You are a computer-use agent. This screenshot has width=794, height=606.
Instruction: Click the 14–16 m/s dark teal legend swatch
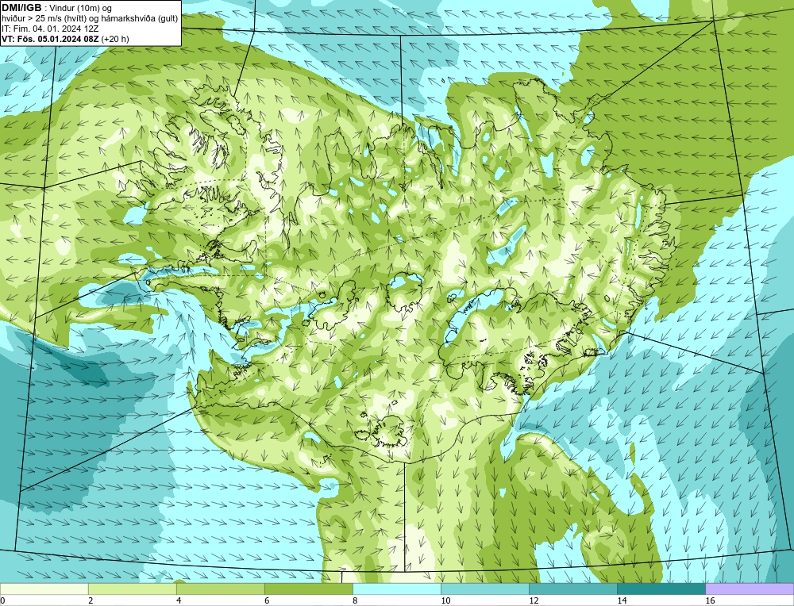click(x=661, y=589)
